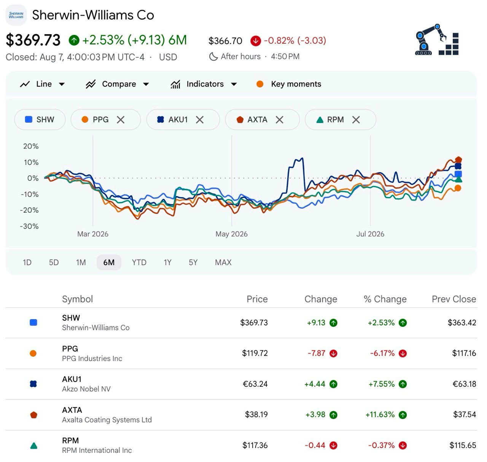The width and height of the screenshot is (487, 462).
Task: Click the RPM teal endpoint triangle on chart
Action: tap(458, 179)
